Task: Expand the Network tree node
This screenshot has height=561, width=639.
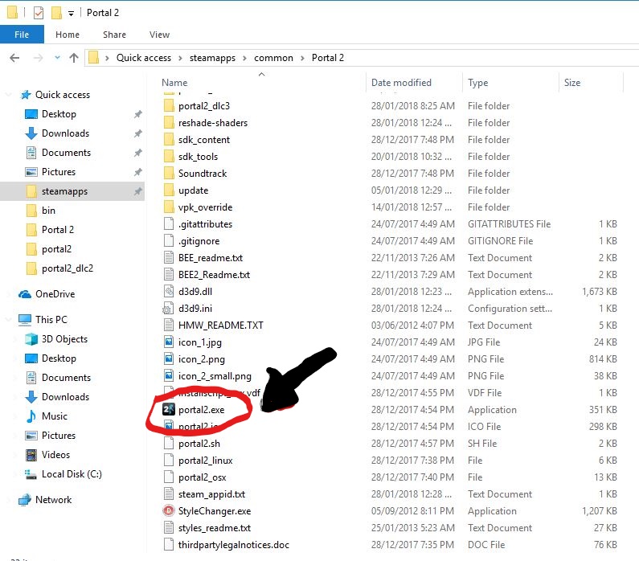Action: coord(9,500)
